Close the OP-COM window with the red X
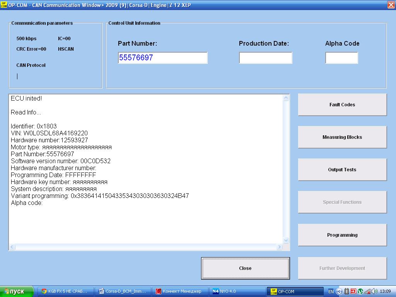 (x=391, y=5)
